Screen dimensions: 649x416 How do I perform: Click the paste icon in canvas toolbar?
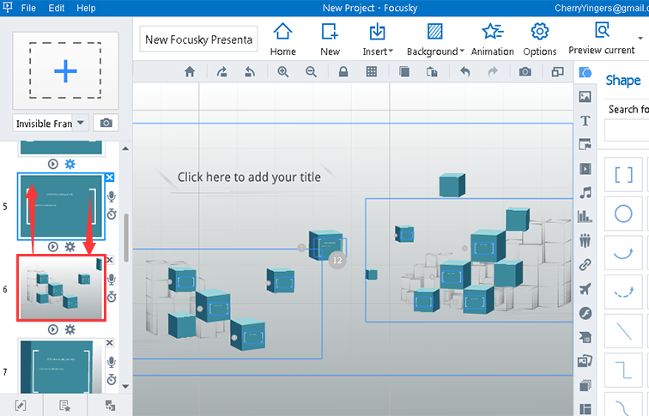click(x=432, y=72)
